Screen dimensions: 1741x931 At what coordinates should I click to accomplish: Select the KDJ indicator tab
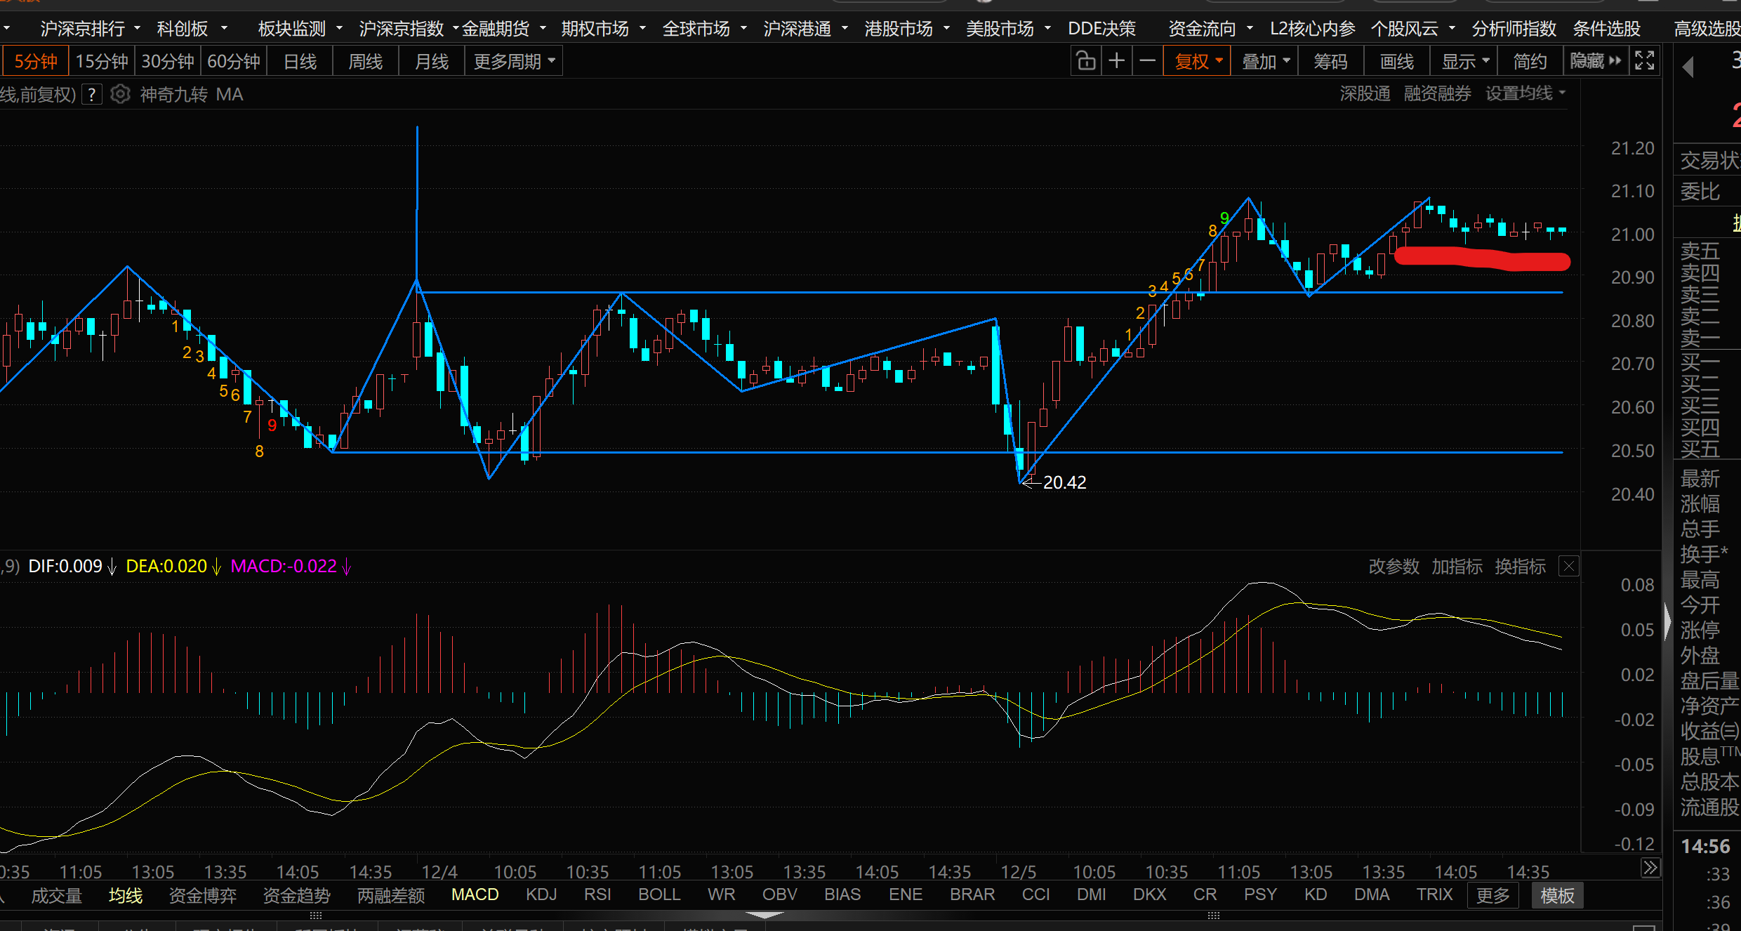coord(541,894)
